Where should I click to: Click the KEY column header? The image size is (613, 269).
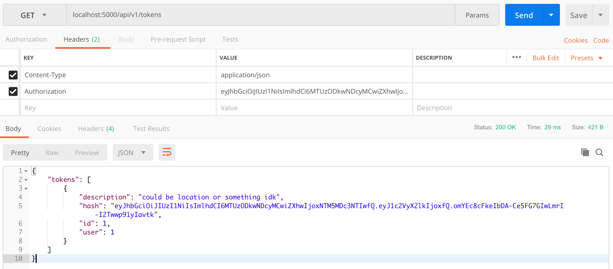pyautogui.click(x=29, y=58)
